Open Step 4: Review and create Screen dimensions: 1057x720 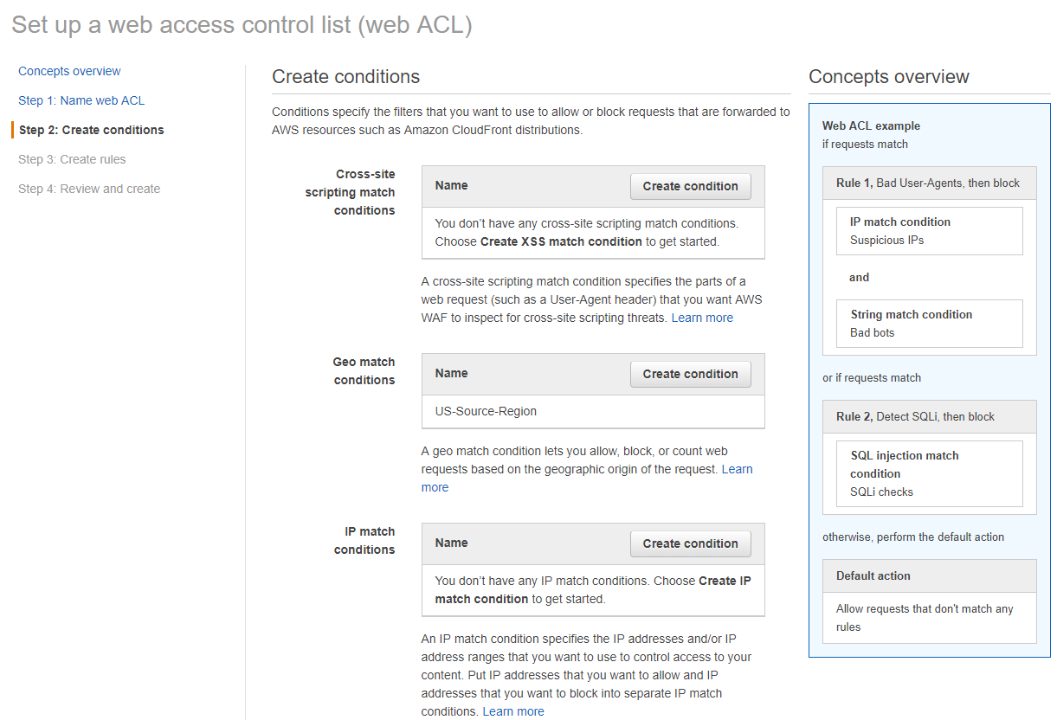tap(89, 189)
